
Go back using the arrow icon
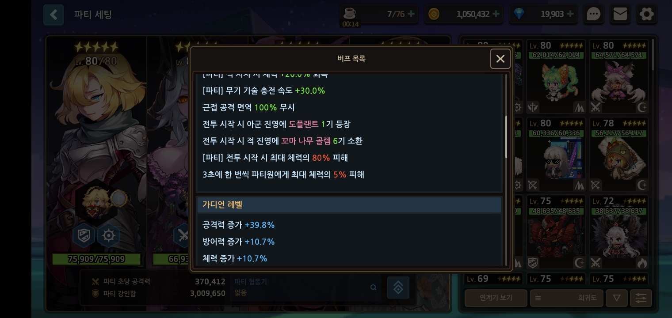(x=53, y=15)
